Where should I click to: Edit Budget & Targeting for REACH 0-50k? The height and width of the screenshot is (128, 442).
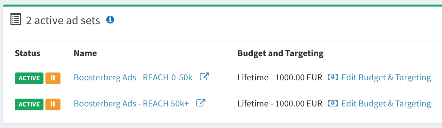pyautogui.click(x=386, y=77)
